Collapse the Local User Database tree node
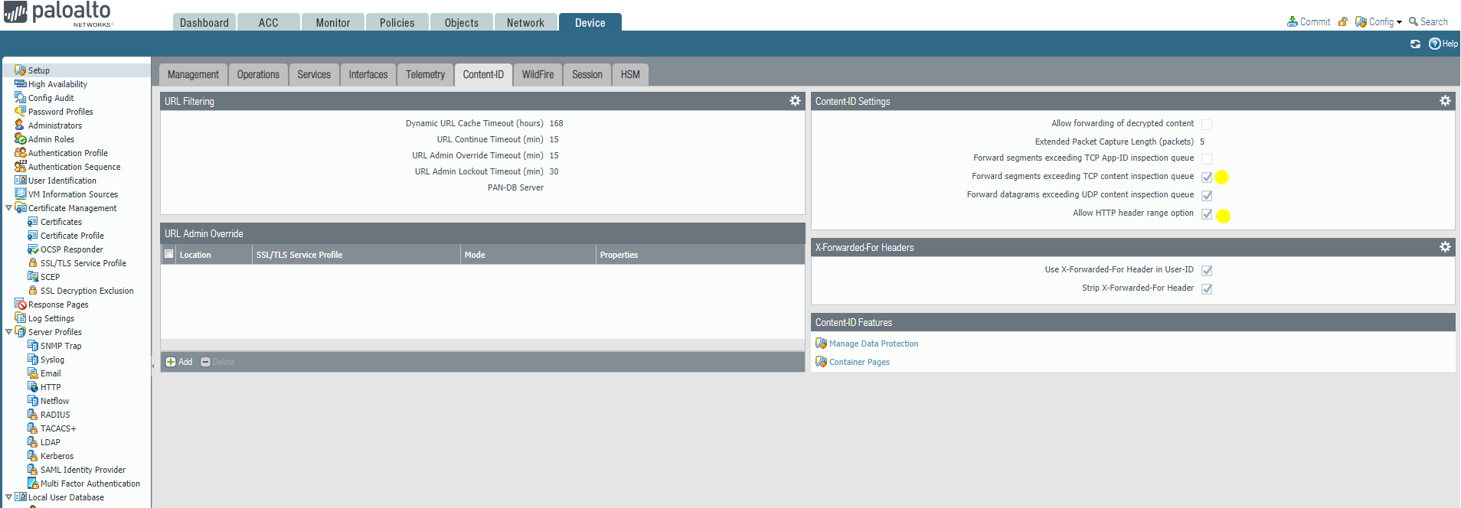The width and height of the screenshot is (1461, 508). tap(8, 497)
